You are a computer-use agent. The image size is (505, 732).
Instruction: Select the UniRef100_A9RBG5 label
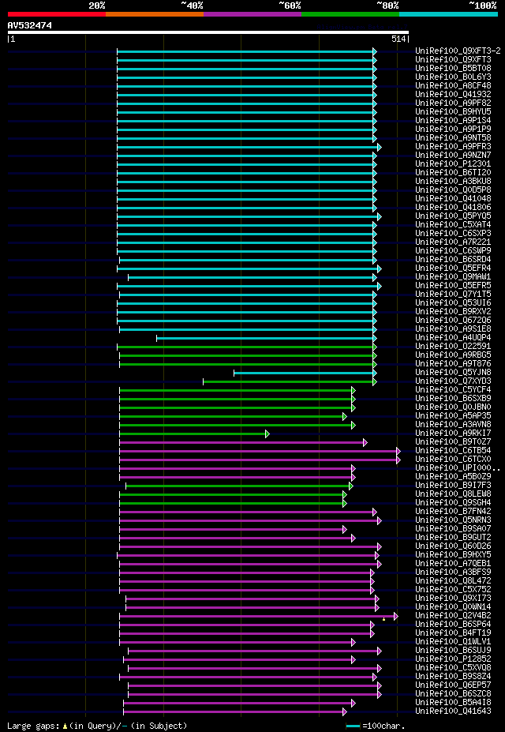[x=453, y=355]
